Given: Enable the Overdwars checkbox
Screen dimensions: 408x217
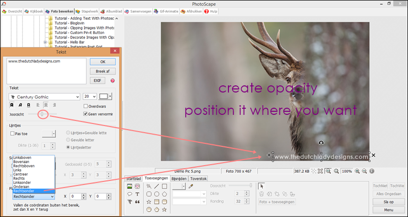Looking at the screenshot, I should [85, 106].
